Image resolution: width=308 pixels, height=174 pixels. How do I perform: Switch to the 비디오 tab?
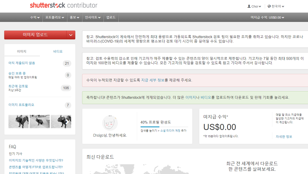coord(58,51)
